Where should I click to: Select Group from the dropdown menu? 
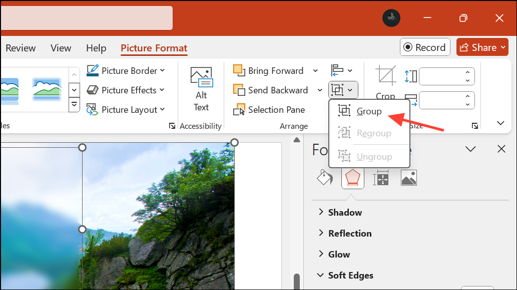point(369,111)
